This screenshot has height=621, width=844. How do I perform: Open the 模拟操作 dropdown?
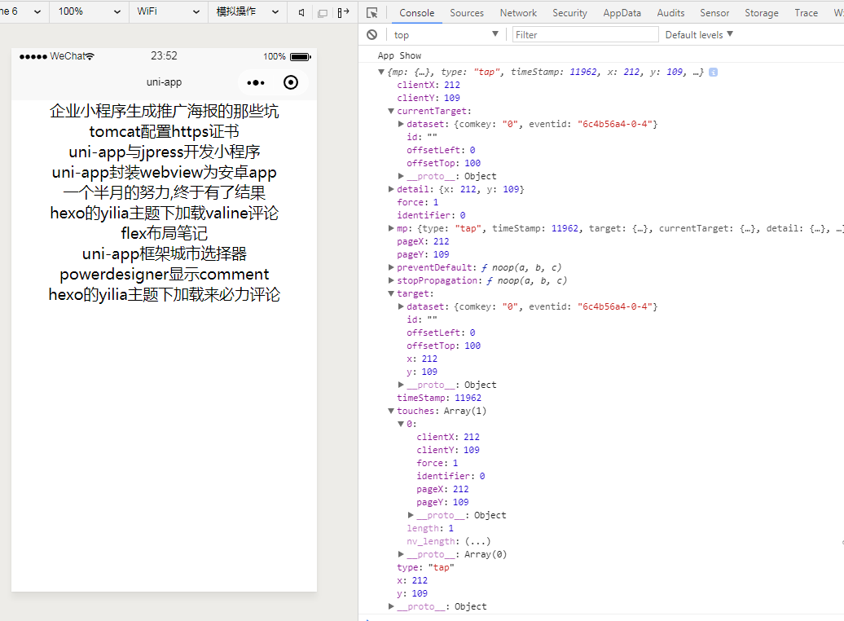click(x=248, y=11)
